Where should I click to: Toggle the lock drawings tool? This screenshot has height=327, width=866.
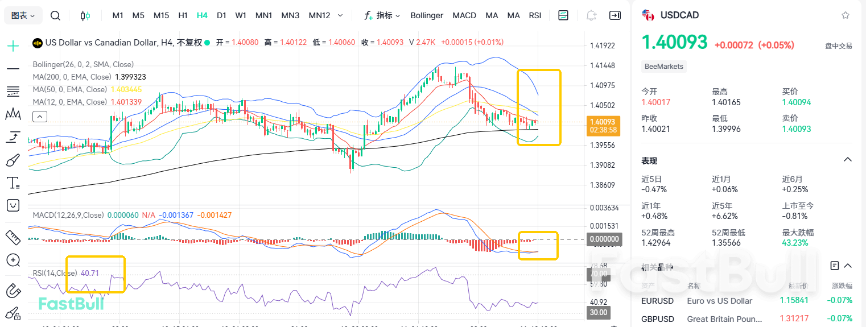click(x=13, y=313)
